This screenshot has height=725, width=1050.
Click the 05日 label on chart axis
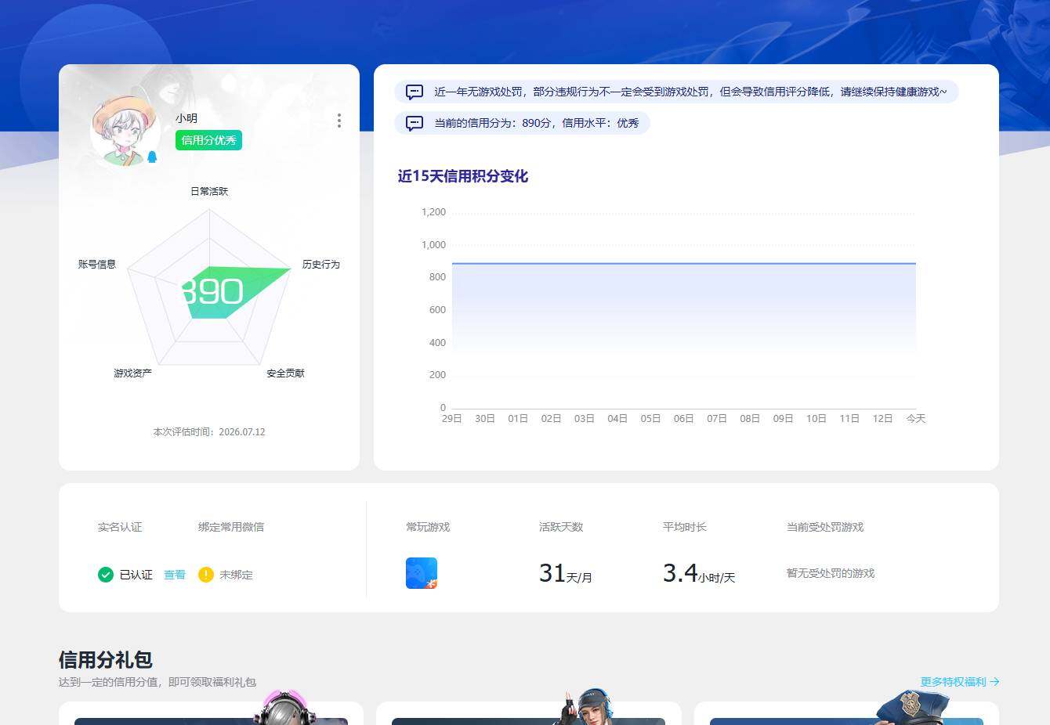650,419
